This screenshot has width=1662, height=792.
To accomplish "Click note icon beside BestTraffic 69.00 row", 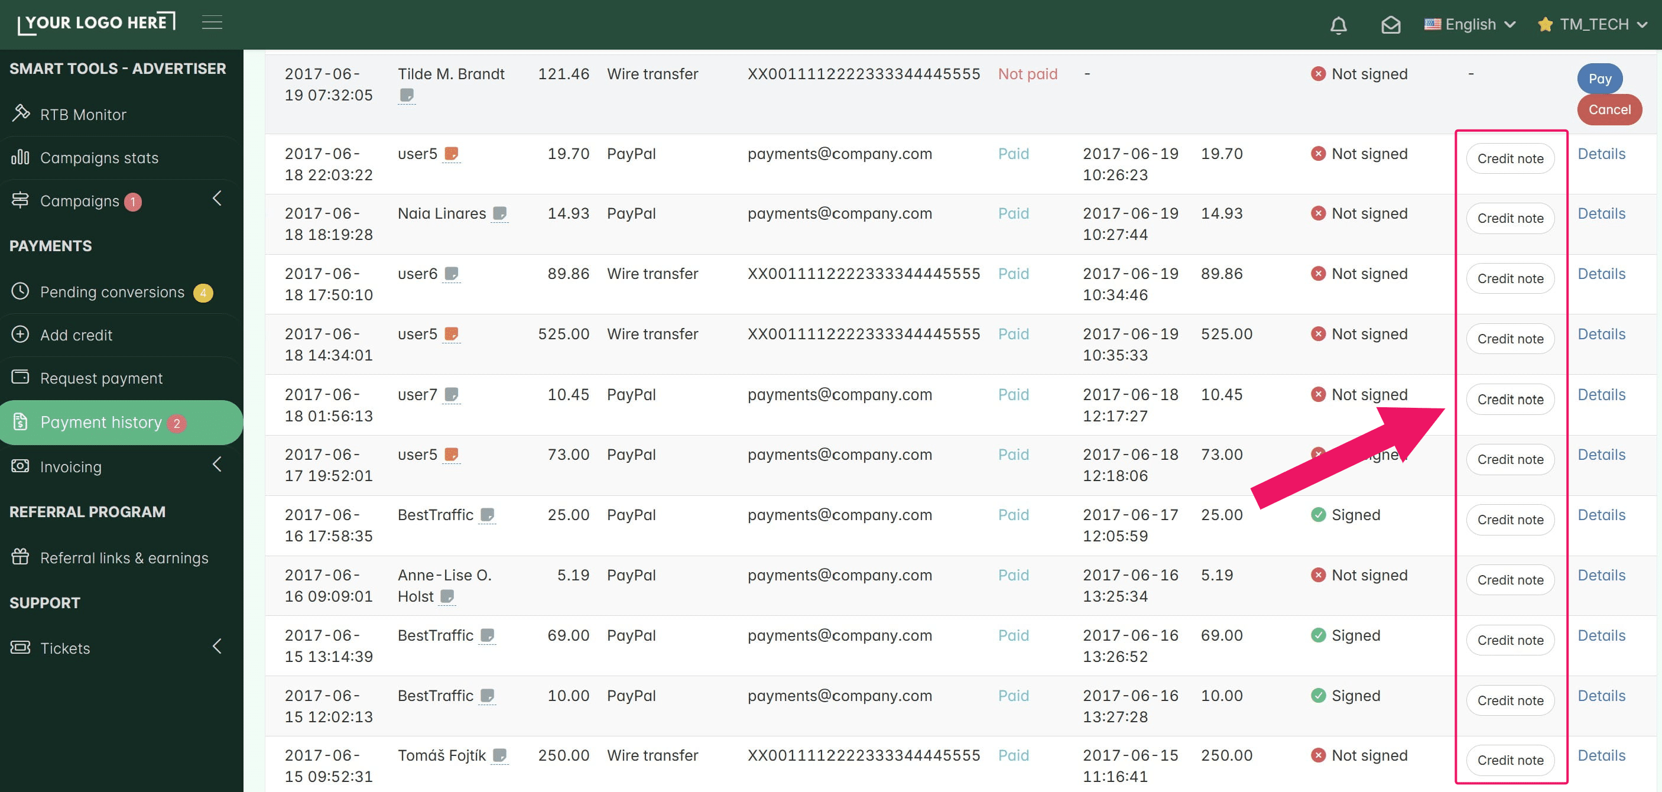I will 488,635.
